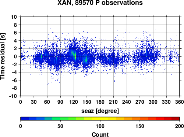Select the dark red end of colorbar
The width and height of the screenshot is (184, 137).
[176, 119]
